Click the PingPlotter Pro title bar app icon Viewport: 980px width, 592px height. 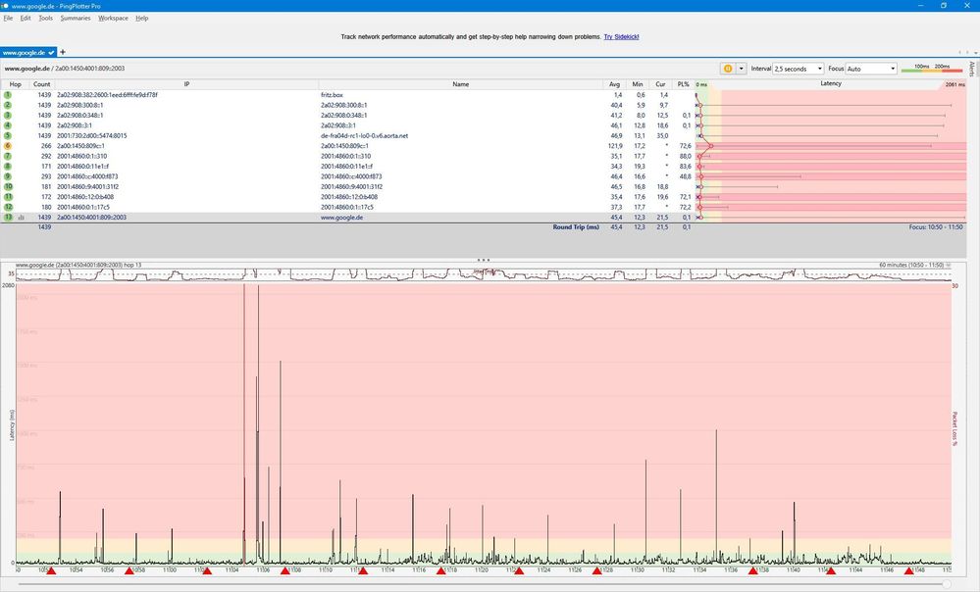(x=6, y=6)
